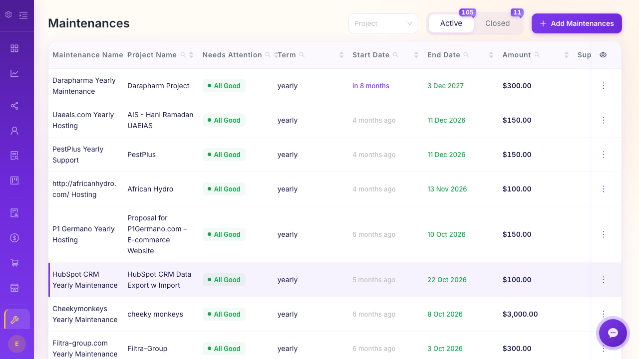Click the Add Maintenances button

tap(576, 23)
